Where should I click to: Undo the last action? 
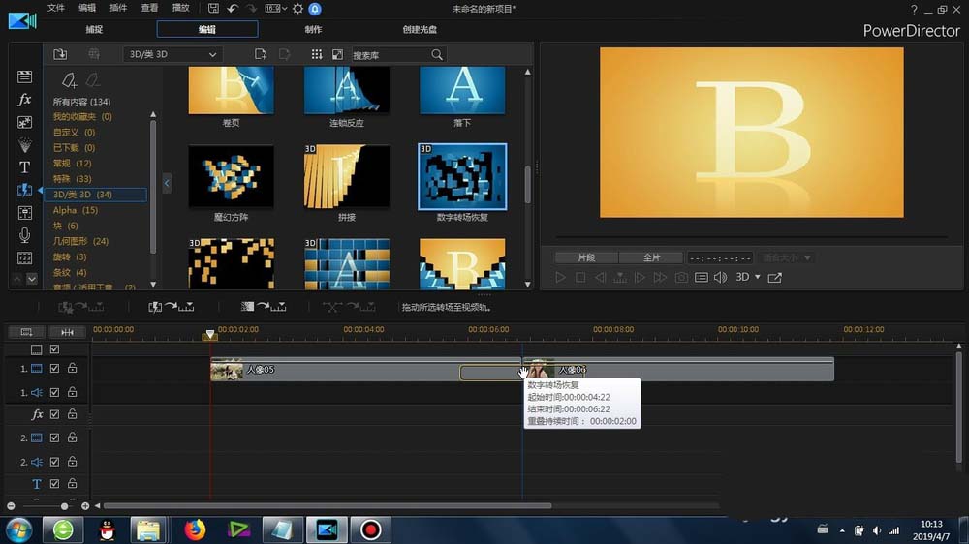click(233, 9)
